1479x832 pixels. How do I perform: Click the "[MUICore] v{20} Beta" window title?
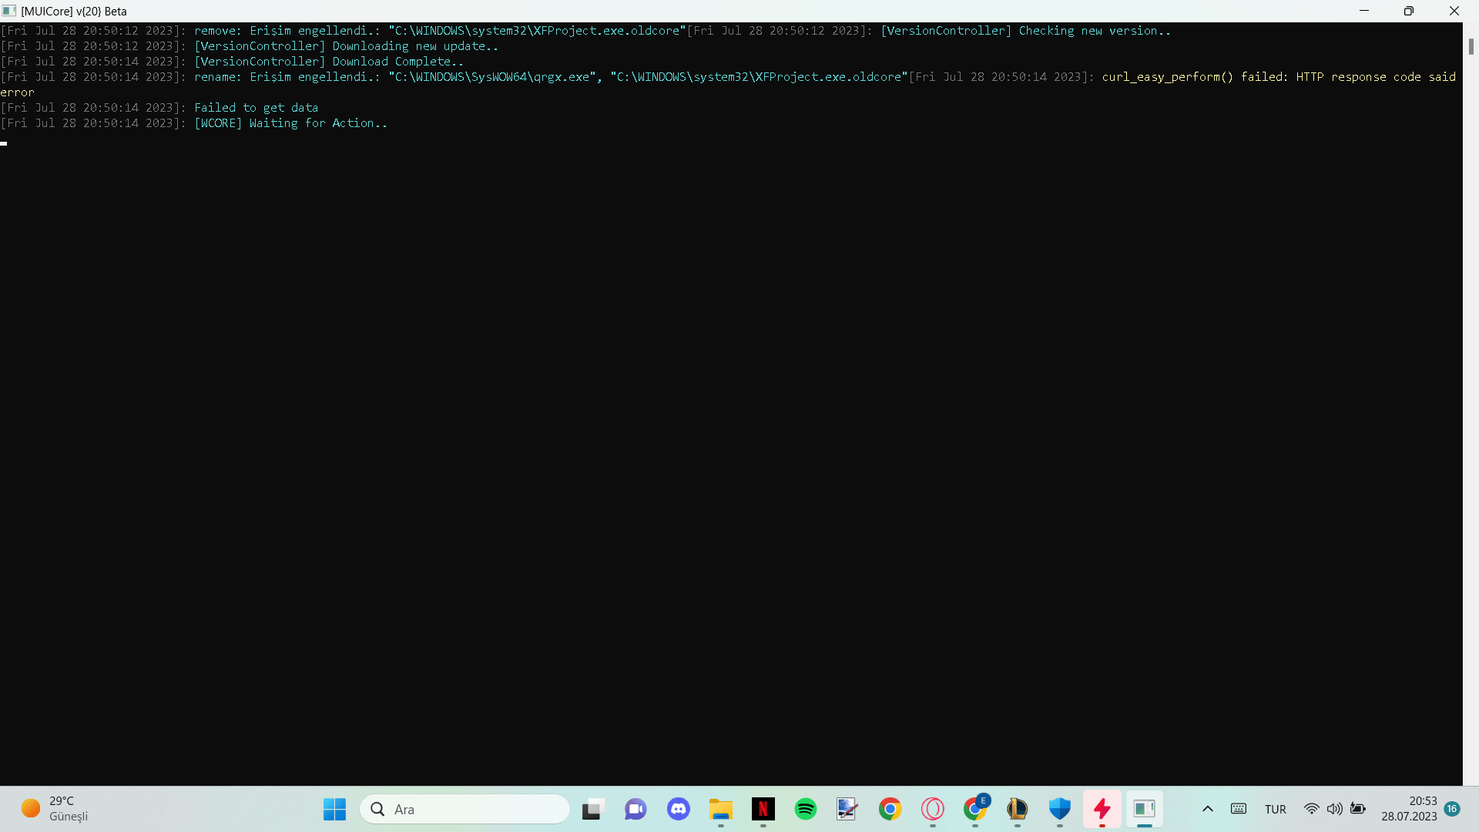coord(74,11)
